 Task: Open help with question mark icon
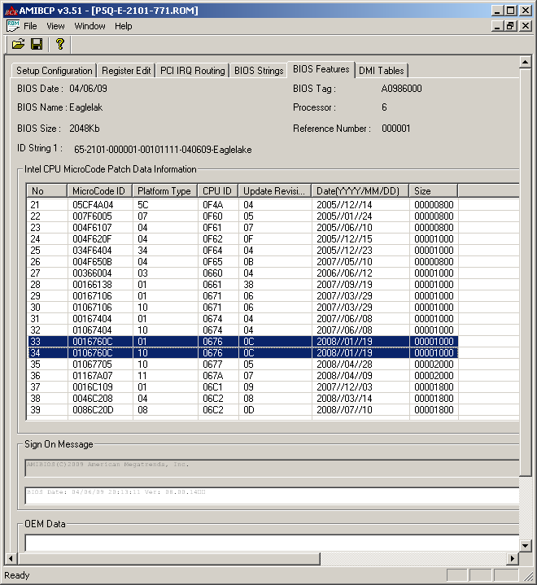point(59,45)
